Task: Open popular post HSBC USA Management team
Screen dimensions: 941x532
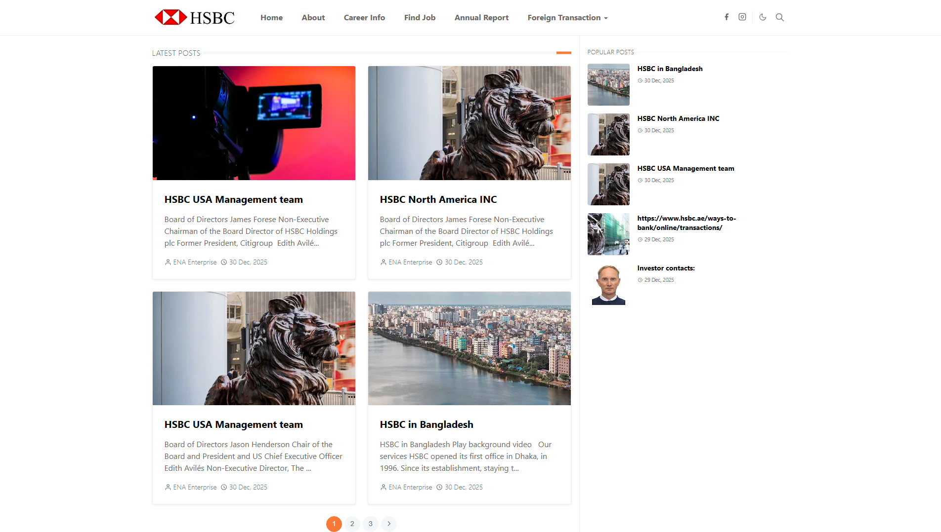Action: click(685, 168)
